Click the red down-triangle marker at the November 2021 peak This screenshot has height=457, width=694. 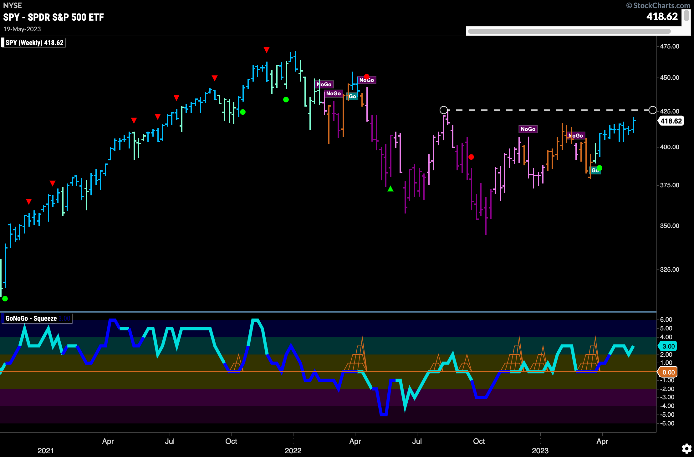click(x=266, y=50)
